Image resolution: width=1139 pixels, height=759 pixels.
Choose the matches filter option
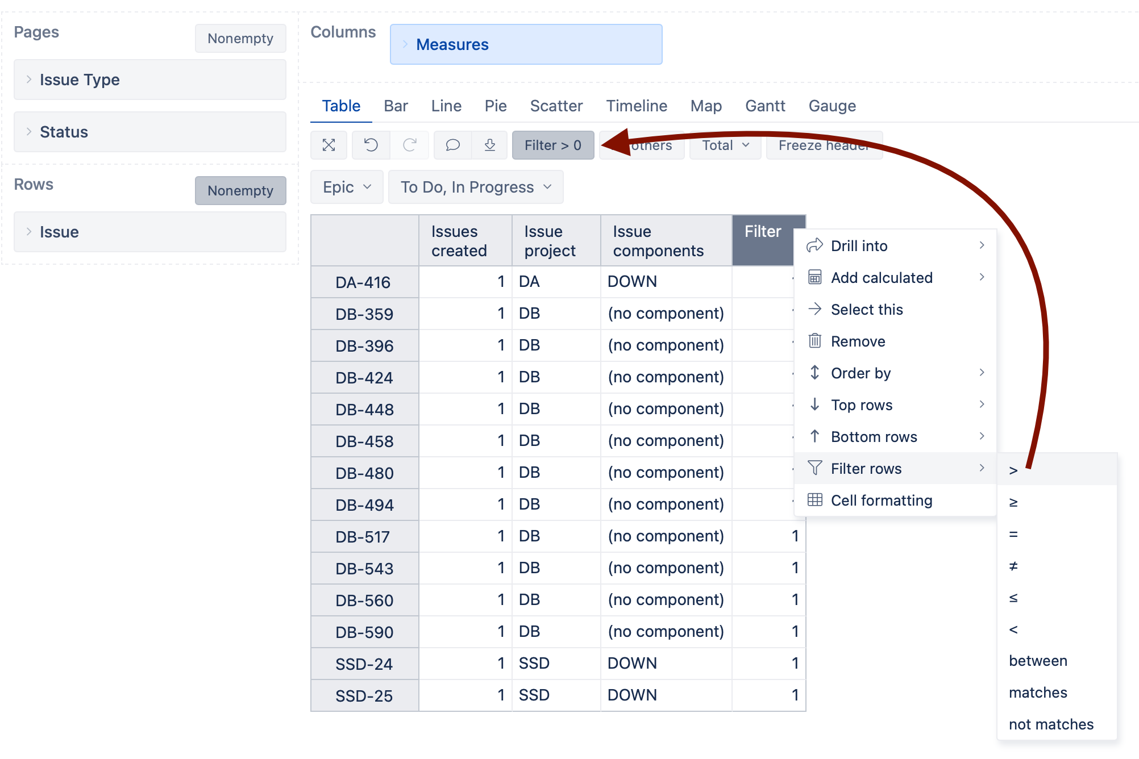[x=1057, y=693]
